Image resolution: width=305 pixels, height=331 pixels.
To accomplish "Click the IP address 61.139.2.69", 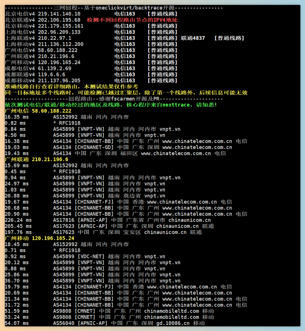I will coord(55,69).
